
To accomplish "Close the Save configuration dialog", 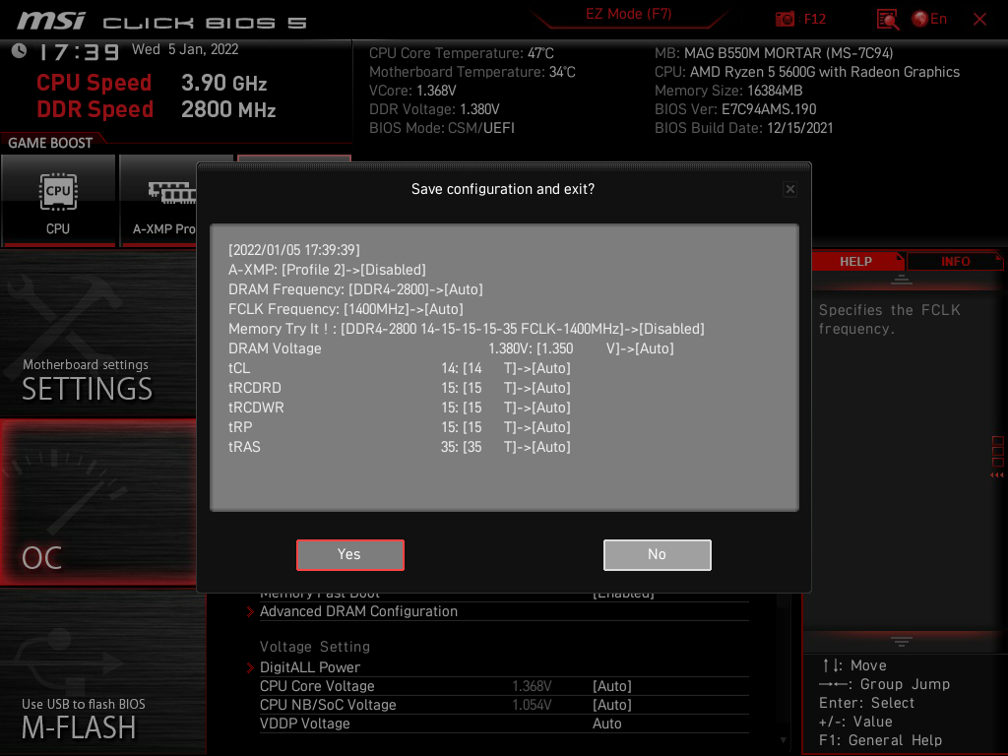I will [x=790, y=189].
